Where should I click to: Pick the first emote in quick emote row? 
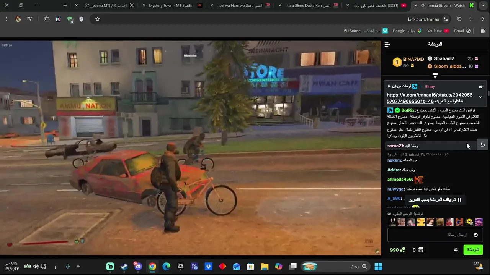[x=392, y=222]
